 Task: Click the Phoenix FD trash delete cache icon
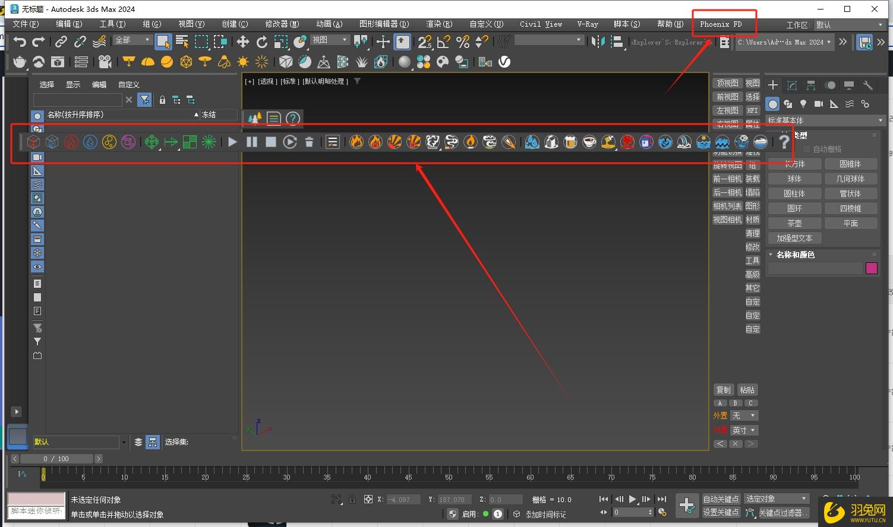point(309,142)
